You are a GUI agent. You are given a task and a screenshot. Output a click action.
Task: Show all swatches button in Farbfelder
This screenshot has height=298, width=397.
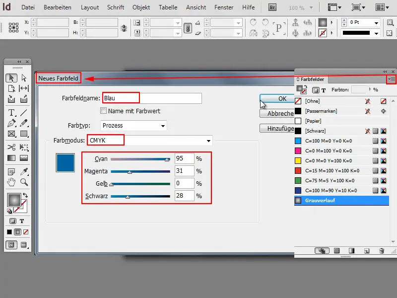[322, 251]
